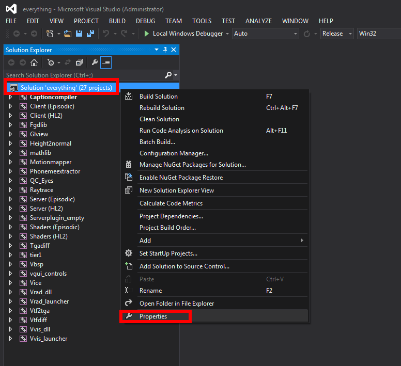
Task: Choose Rebuild Solution from context menu
Action: pos(215,108)
